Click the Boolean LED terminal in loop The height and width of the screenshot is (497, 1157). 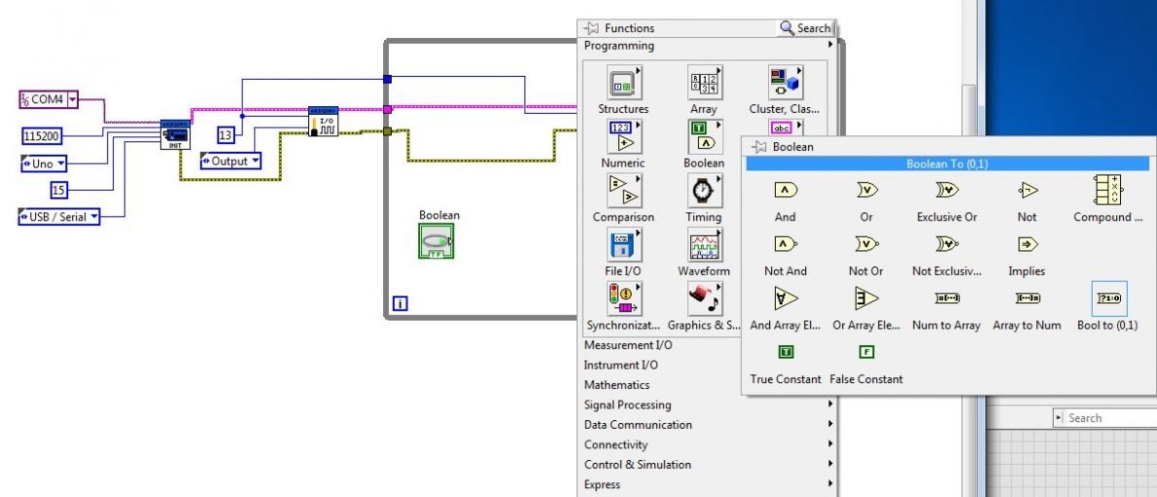point(437,240)
